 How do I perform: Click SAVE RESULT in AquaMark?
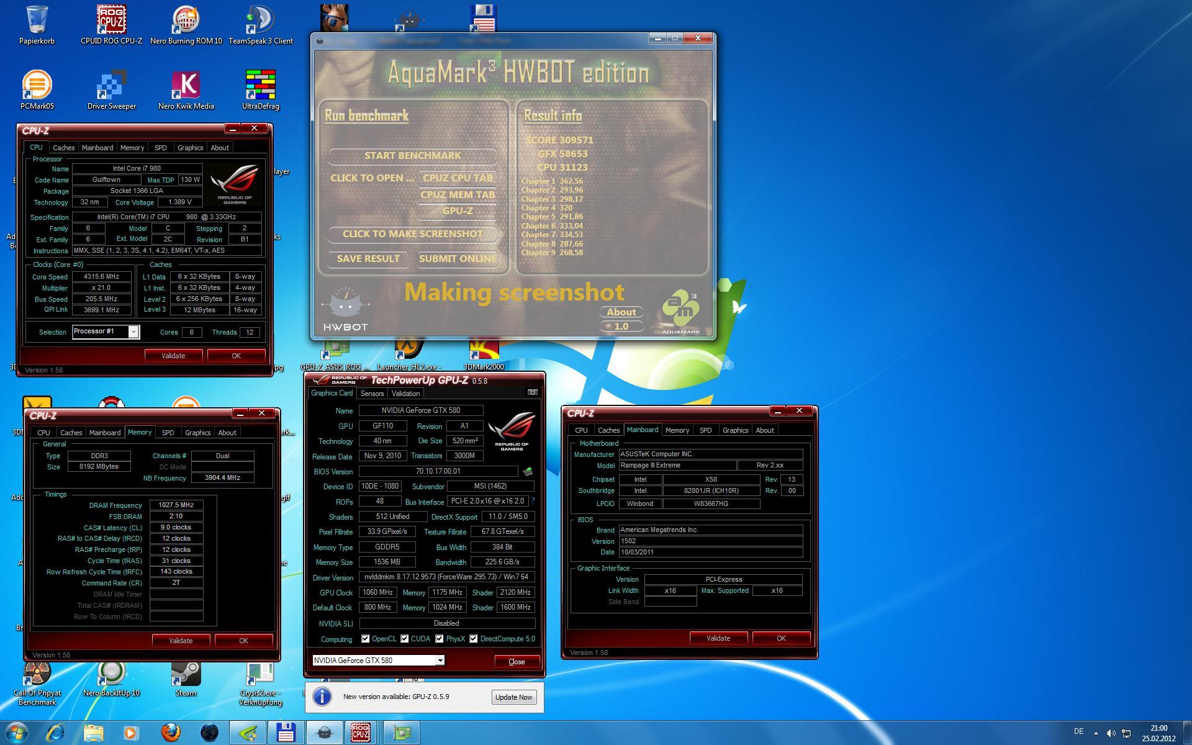coord(368,258)
